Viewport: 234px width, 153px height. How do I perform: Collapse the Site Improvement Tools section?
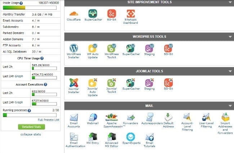click(x=230, y=2)
